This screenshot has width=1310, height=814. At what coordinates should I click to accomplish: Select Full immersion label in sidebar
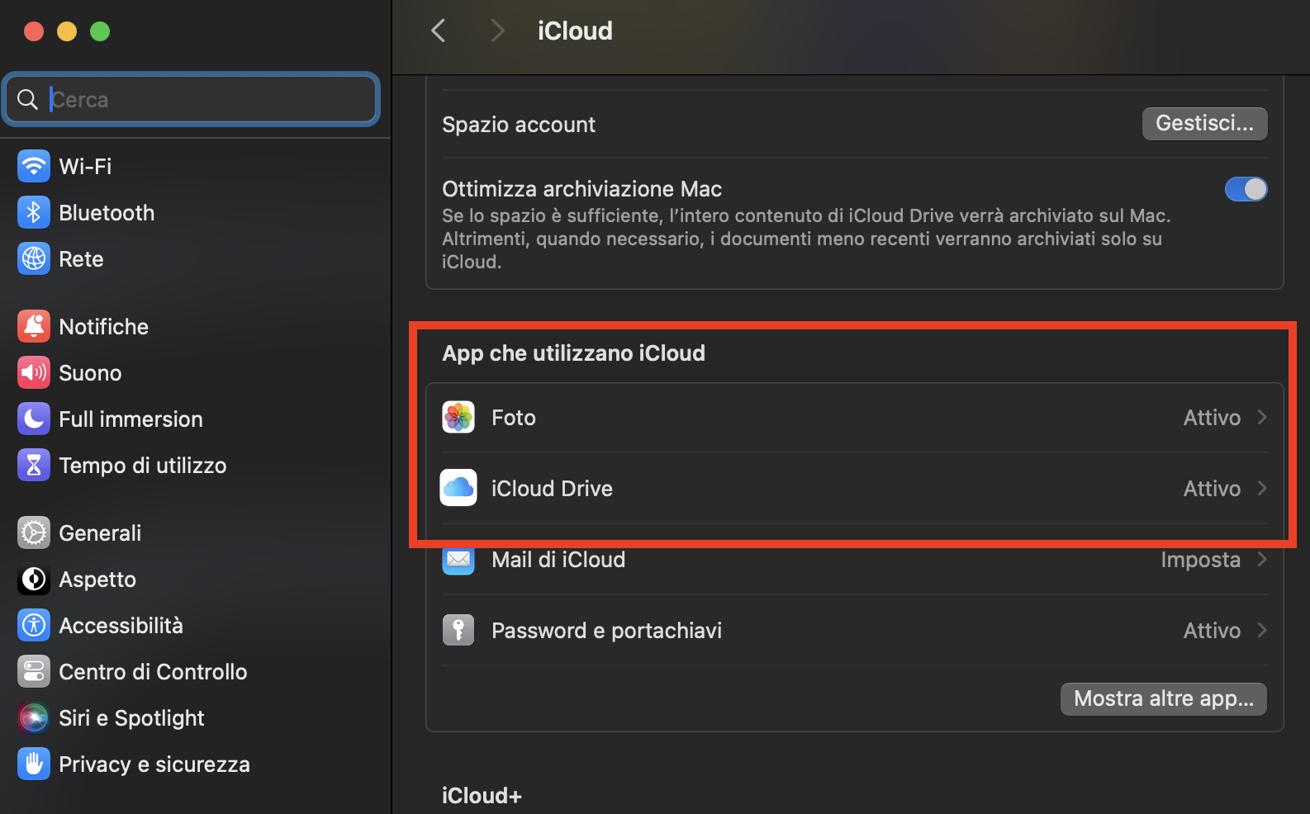click(131, 419)
